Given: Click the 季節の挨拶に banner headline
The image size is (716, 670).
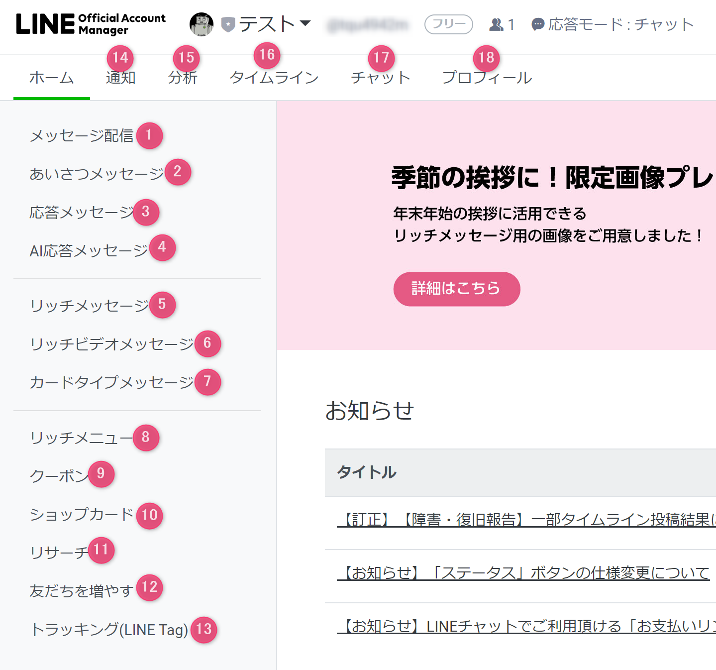Looking at the screenshot, I should (x=553, y=177).
